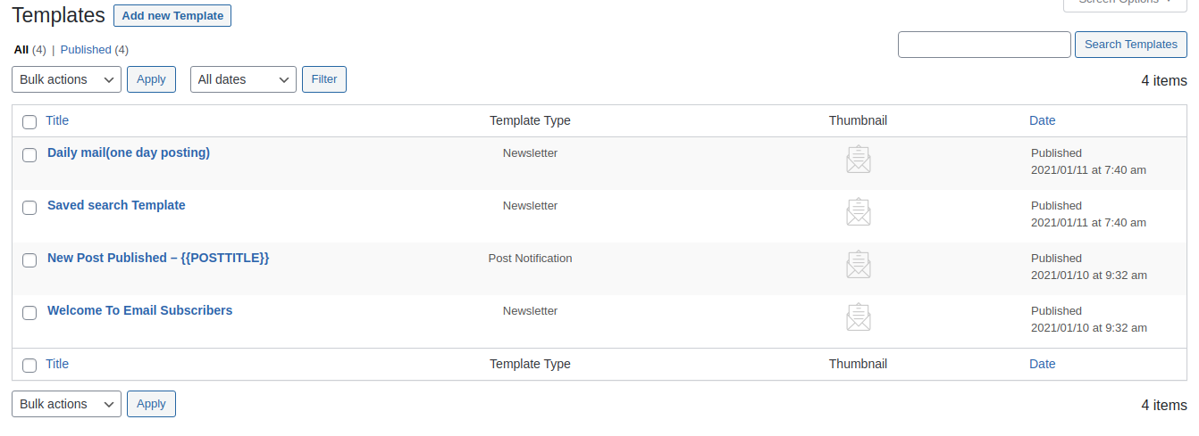Screen dimensions: 1199x436
Task: Click the Saved search Template envelope thumbnail
Action: pos(859,211)
